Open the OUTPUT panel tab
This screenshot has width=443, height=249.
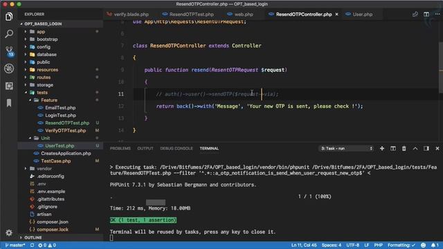(145, 149)
